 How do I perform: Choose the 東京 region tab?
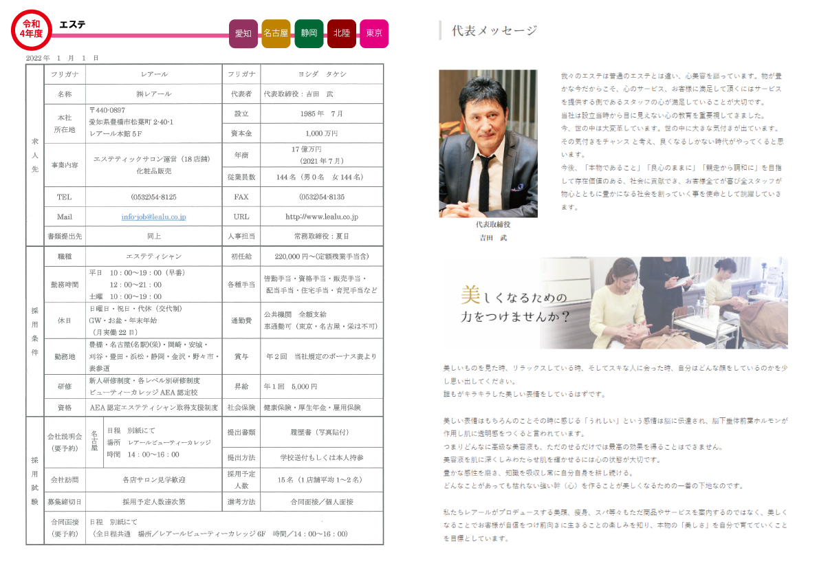(374, 34)
